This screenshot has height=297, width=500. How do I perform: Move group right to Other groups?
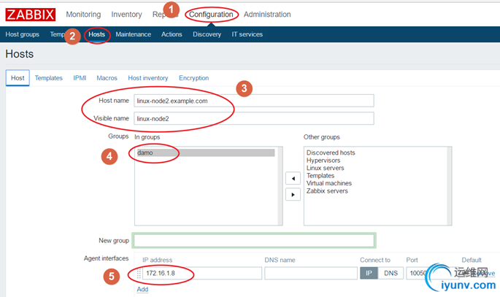(x=293, y=194)
